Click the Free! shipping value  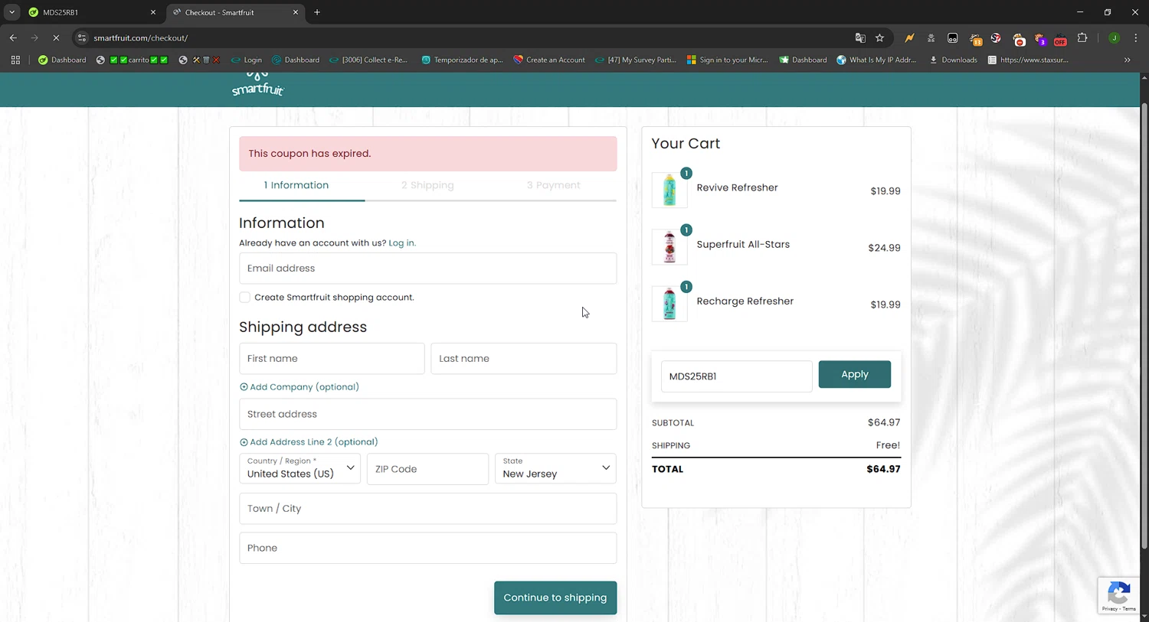[x=888, y=445]
